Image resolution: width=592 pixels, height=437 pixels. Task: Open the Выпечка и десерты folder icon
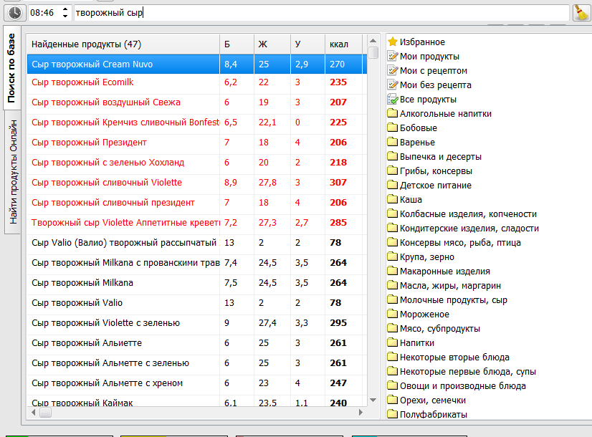click(x=393, y=156)
